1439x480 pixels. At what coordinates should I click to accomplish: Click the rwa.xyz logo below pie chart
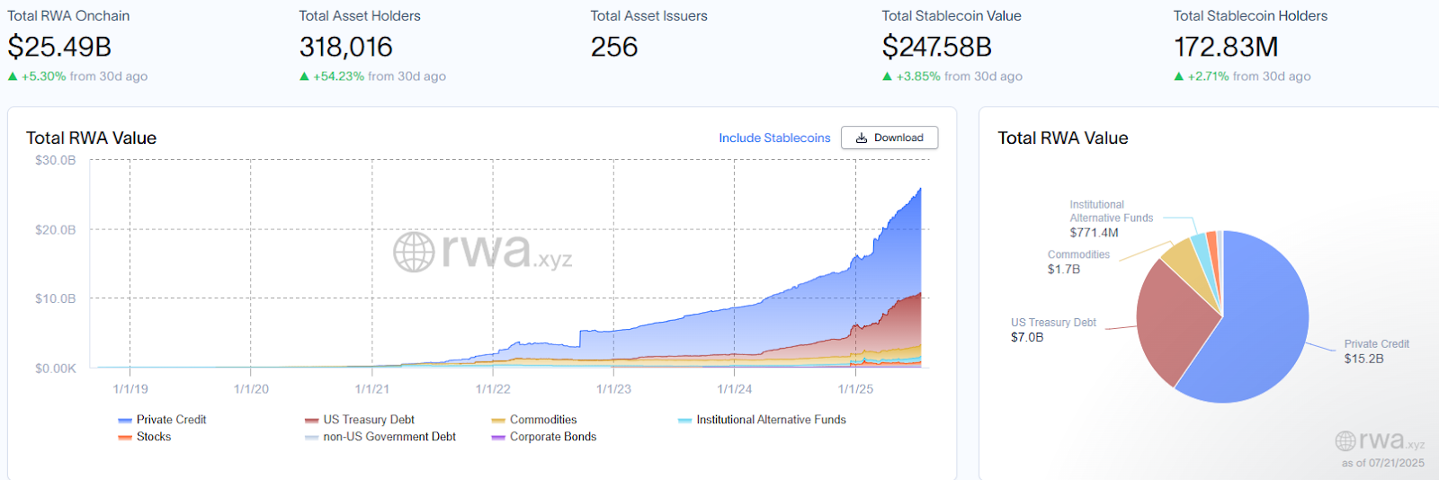[x=1380, y=440]
